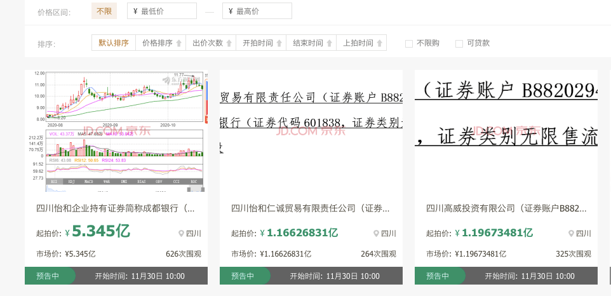This screenshot has width=611, height=296.
Task: Sort by 上拍时间 tab
Action: click(x=361, y=43)
